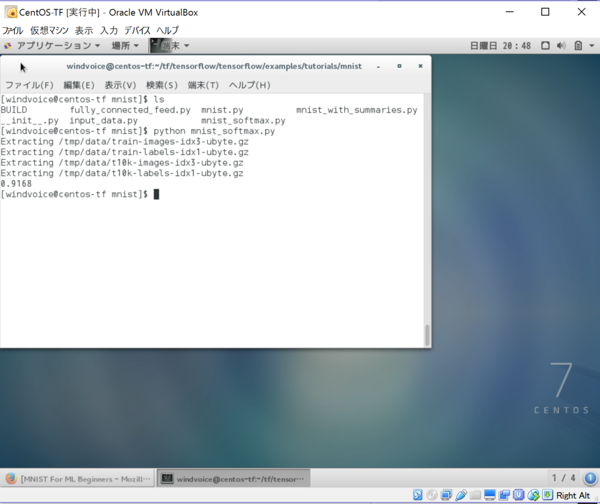Click the terminal vertical scrollbar handle
This screenshot has width=600, height=504.
tap(427, 335)
